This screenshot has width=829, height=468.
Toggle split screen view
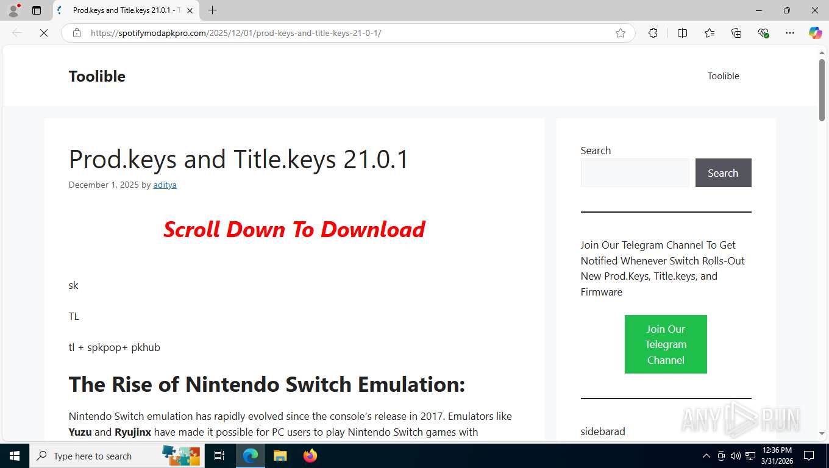point(682,33)
